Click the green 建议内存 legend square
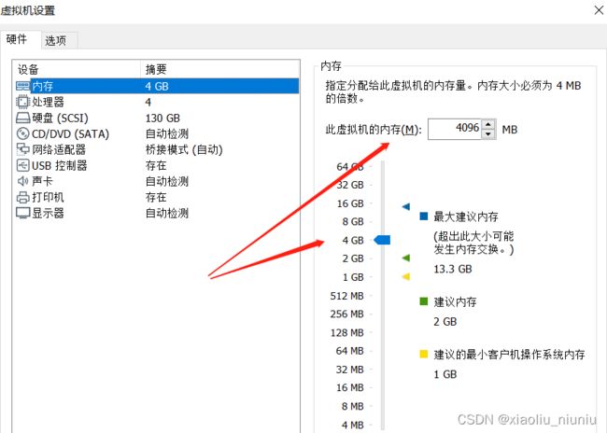 tap(424, 301)
